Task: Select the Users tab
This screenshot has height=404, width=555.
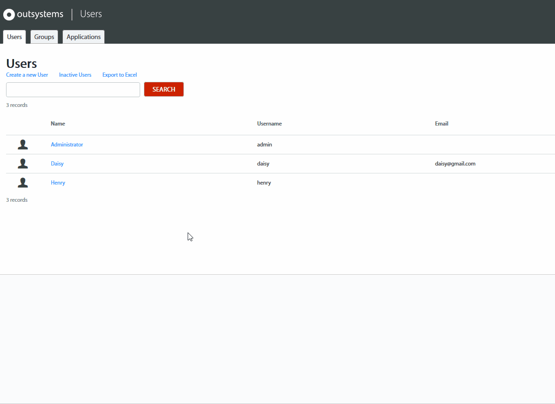Action: pyautogui.click(x=14, y=37)
